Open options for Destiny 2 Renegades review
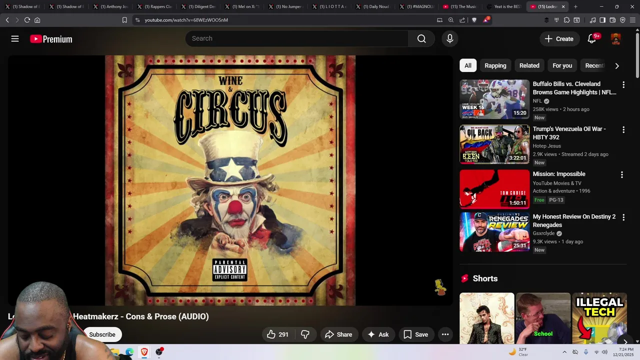 pos(623,217)
